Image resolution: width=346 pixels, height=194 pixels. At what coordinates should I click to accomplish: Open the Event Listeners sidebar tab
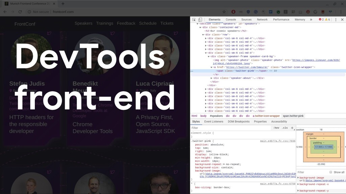[x=214, y=122]
